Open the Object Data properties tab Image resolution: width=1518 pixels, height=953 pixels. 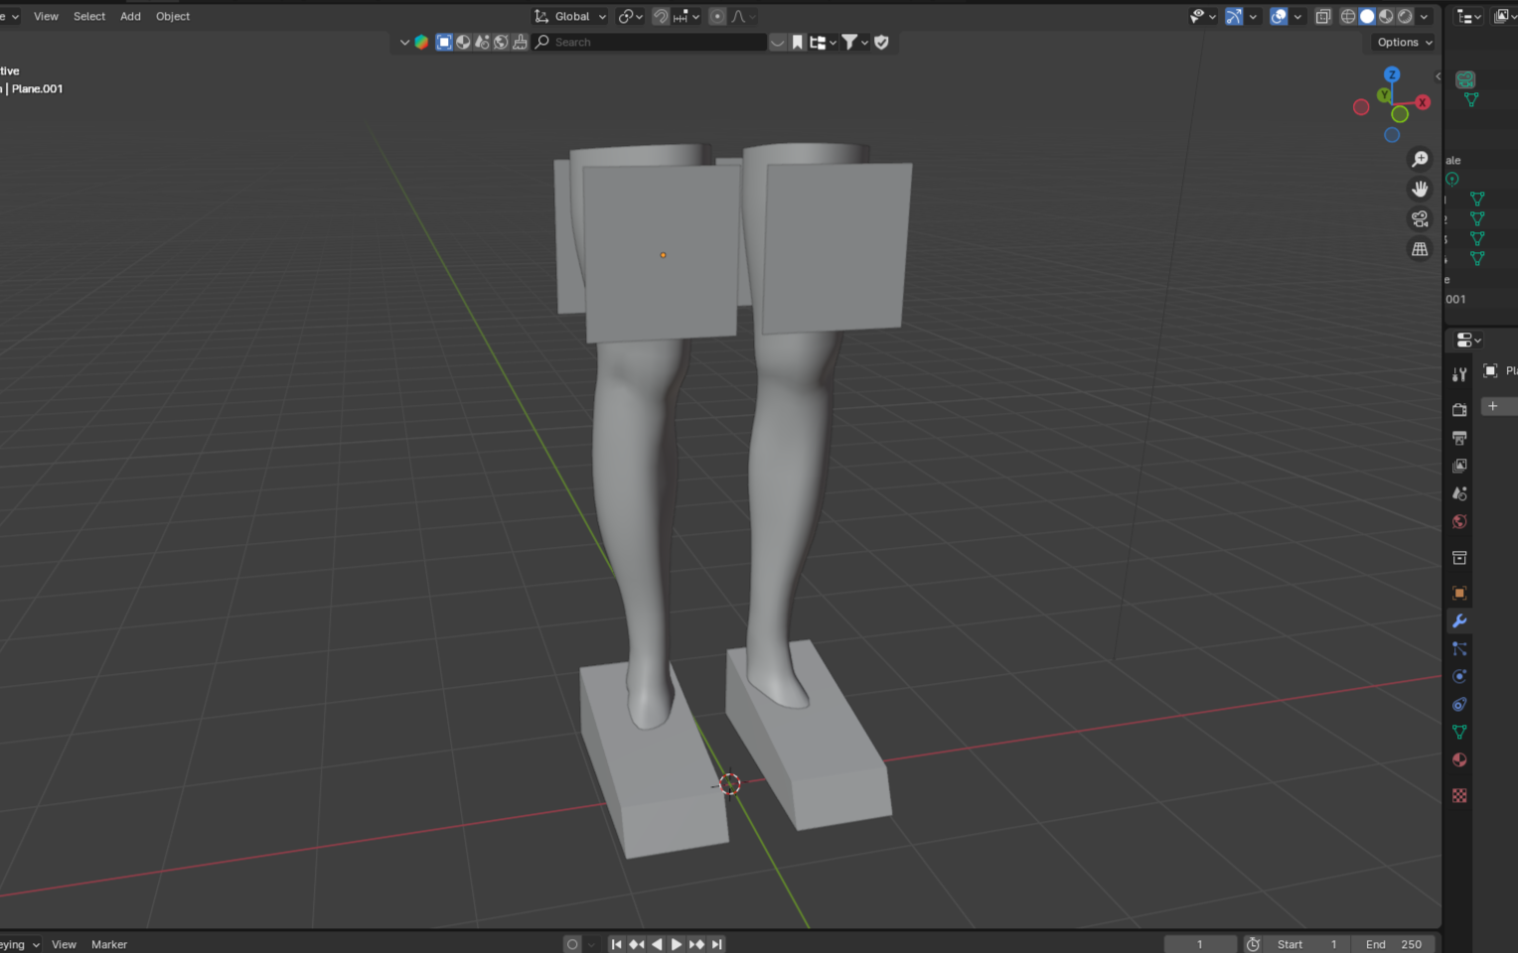click(x=1459, y=732)
